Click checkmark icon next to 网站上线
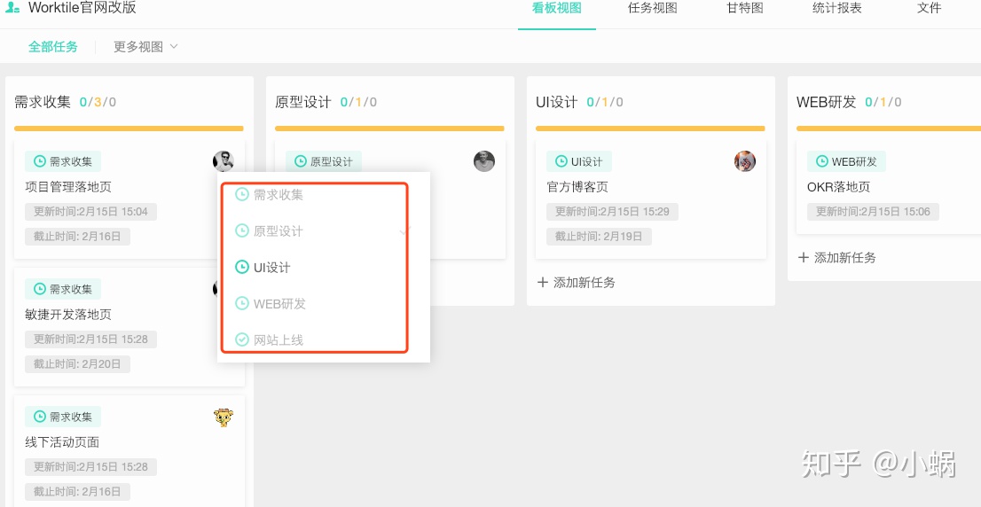 (x=241, y=340)
